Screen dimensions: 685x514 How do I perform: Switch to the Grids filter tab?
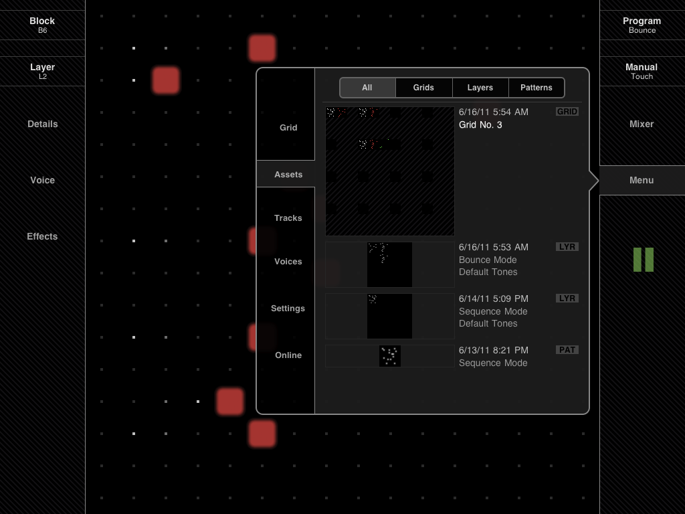(423, 88)
